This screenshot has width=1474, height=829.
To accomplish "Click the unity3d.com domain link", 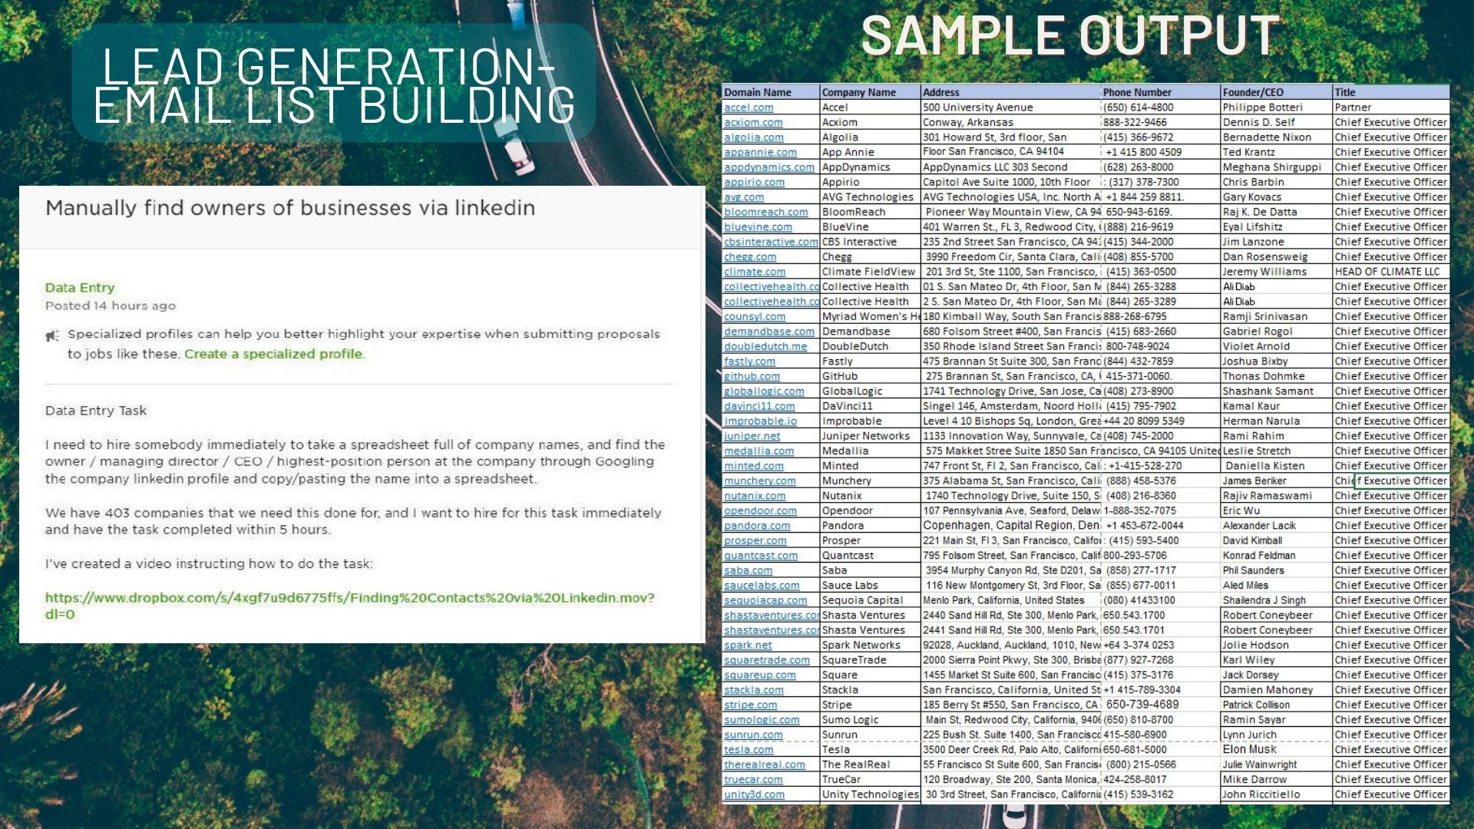I will click(x=754, y=794).
